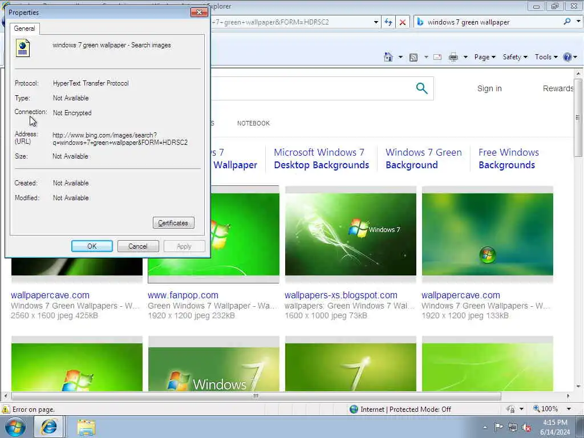The height and width of the screenshot is (438, 584).
Task: Open the bright green Windows flag thumbnail
Action: [245, 234]
